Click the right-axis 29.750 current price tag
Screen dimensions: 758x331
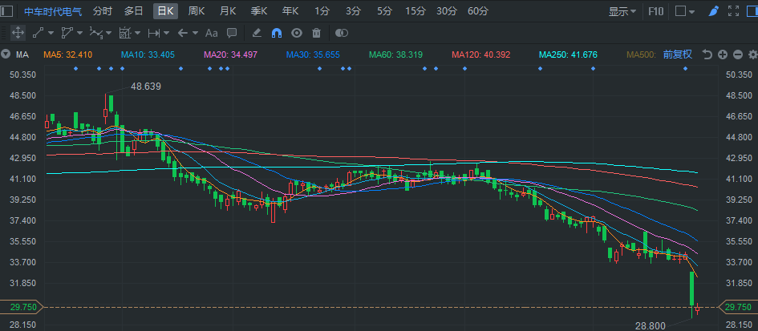tap(739, 307)
